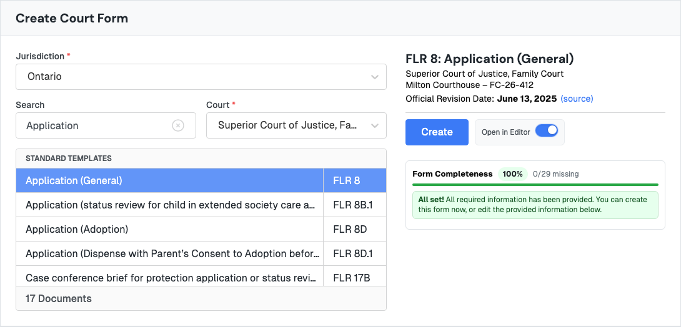Click the FLR 8D code cell
This screenshot has height=327, width=681.
pos(355,229)
